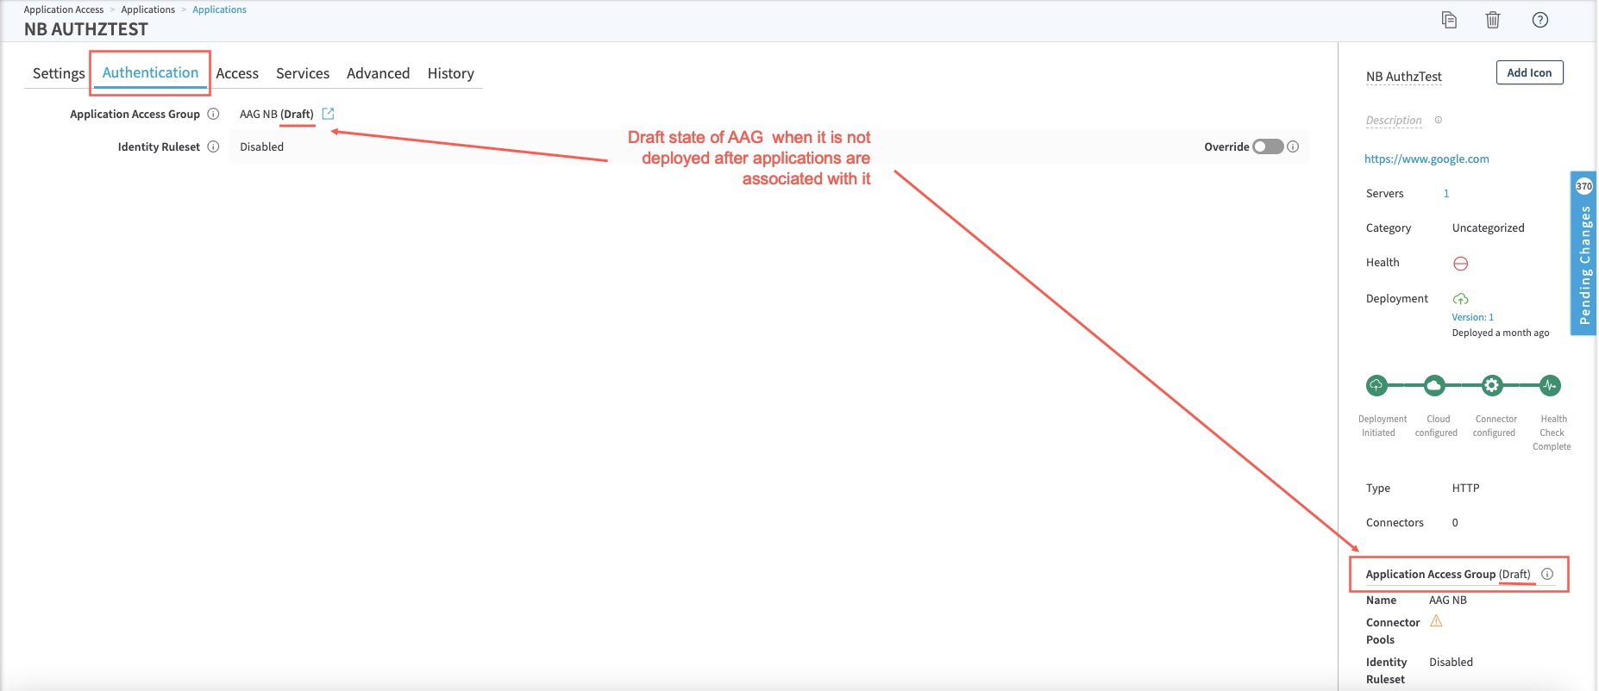
Task: Click info icon next to Identity Ruleset
Action: 214,146
